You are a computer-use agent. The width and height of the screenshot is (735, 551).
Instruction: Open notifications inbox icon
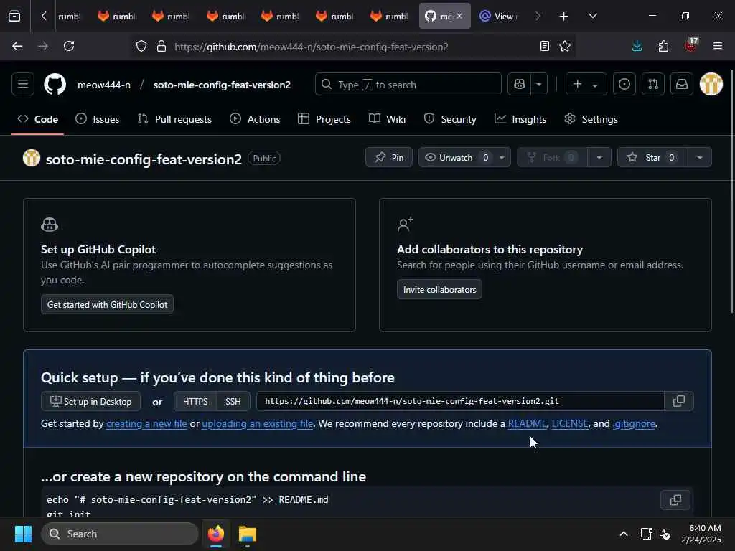tap(682, 85)
